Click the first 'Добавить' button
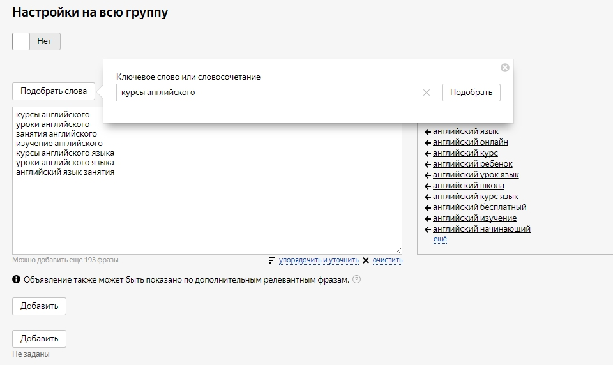Viewport: 613px width, 365px height. pos(39,306)
